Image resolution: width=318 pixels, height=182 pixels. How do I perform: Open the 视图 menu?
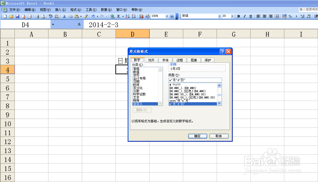[x=45, y=10]
